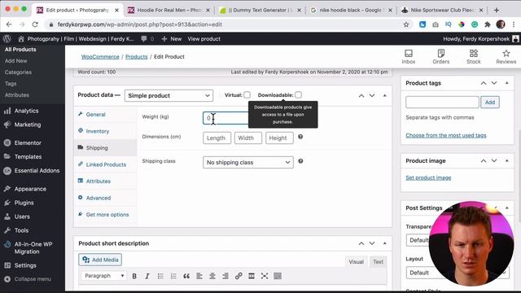
Task: Open WooCommerce breadcrumb link
Action: tap(100, 57)
